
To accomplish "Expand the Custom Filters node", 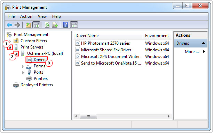I will point(10,41).
